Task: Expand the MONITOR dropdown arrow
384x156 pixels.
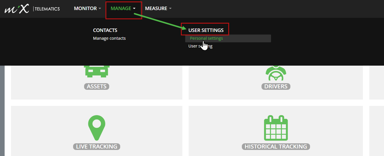Action: click(100, 9)
